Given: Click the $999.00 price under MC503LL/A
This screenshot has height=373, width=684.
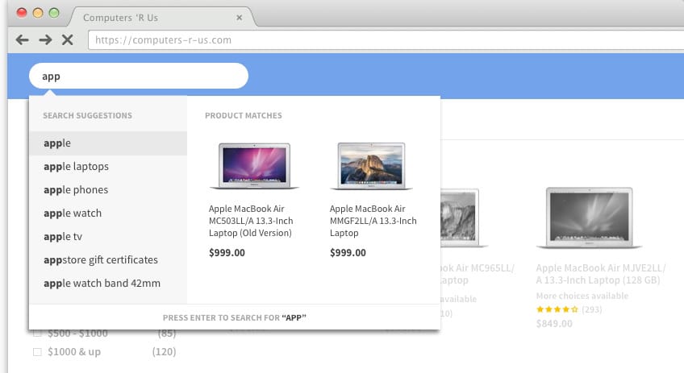Looking at the screenshot, I should [x=227, y=253].
